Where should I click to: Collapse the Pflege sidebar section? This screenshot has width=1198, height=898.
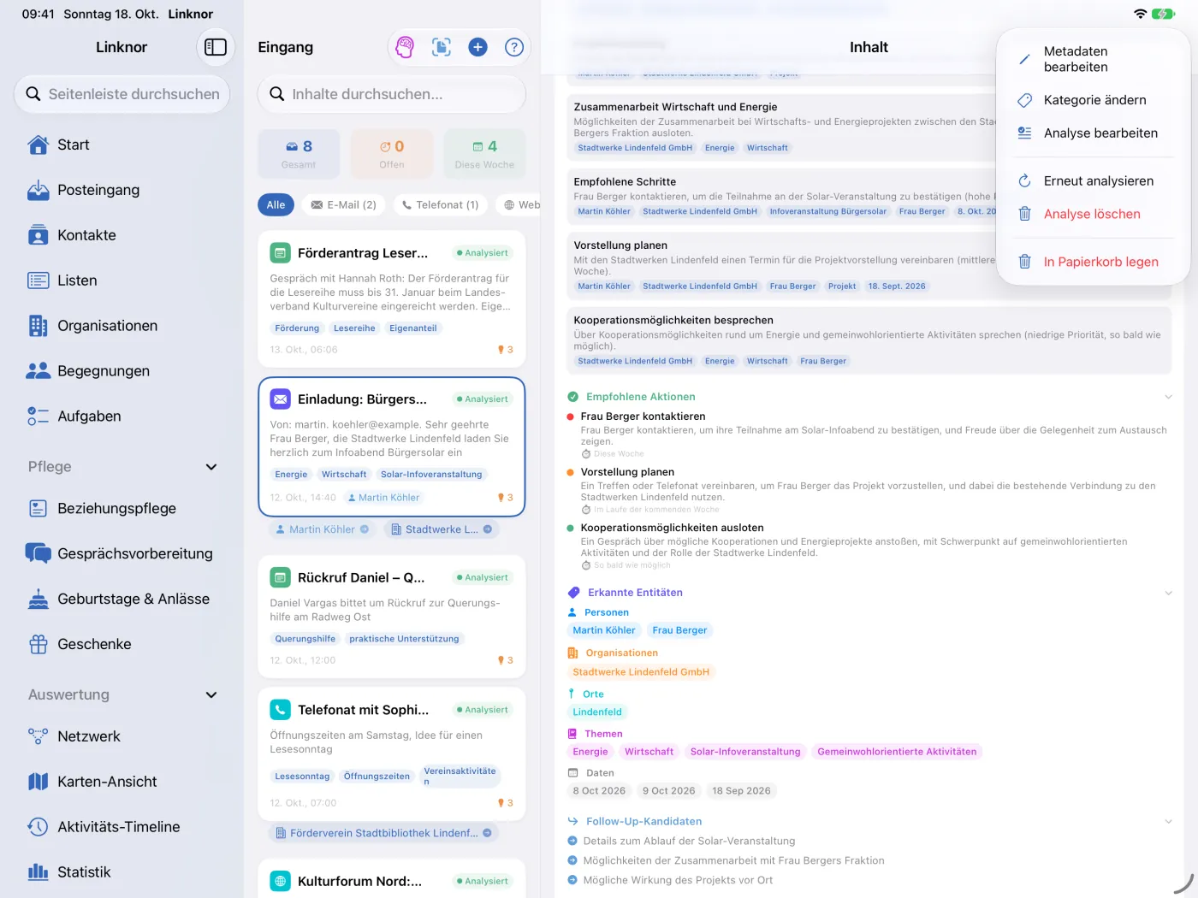(211, 467)
